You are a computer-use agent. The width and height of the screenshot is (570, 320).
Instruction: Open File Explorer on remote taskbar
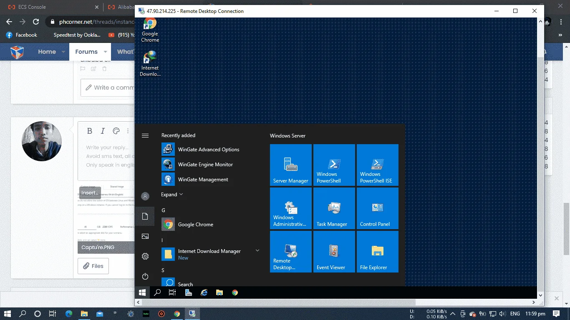219,292
